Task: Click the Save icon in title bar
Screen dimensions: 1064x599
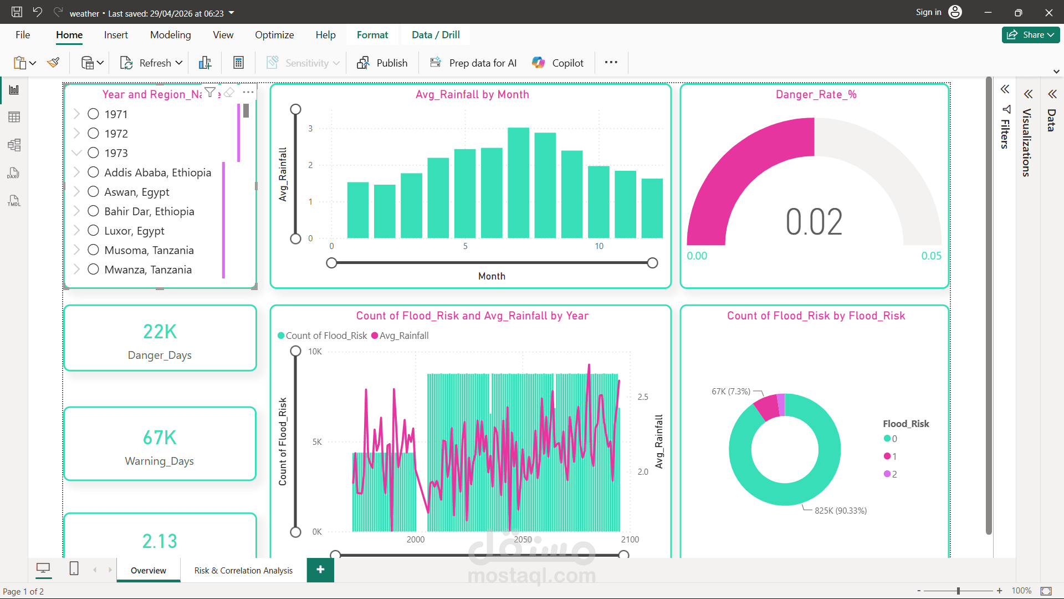Action: tap(17, 12)
